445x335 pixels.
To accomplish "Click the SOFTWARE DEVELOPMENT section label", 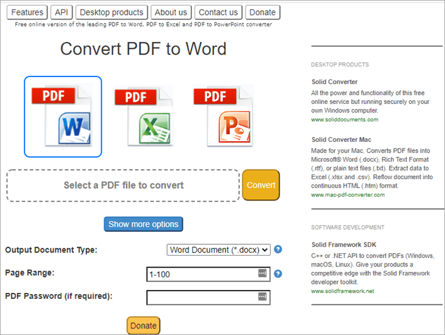I will [x=348, y=227].
